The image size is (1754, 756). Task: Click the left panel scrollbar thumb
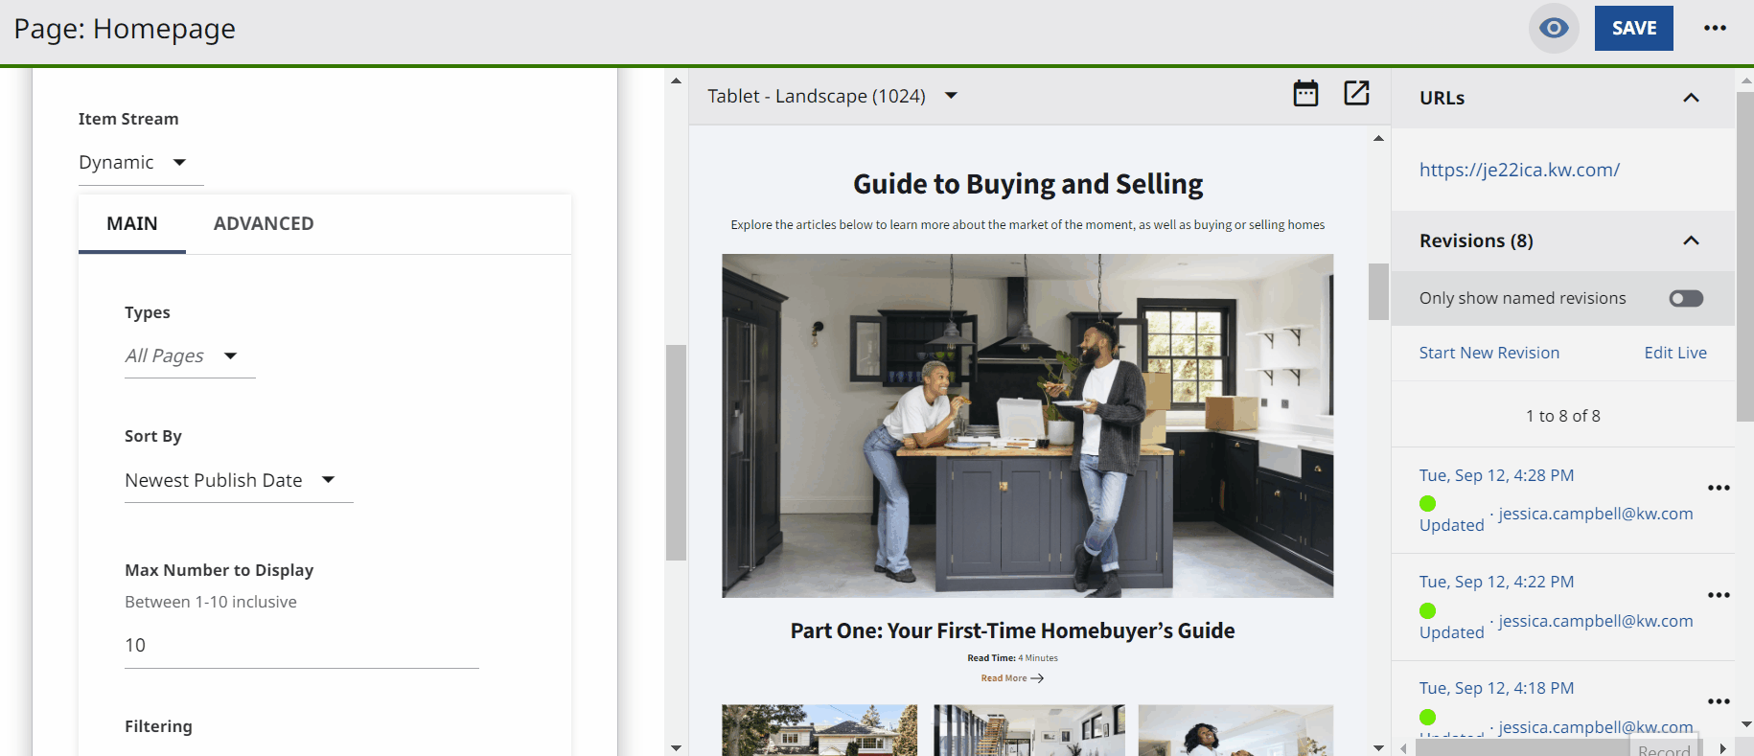click(676, 452)
